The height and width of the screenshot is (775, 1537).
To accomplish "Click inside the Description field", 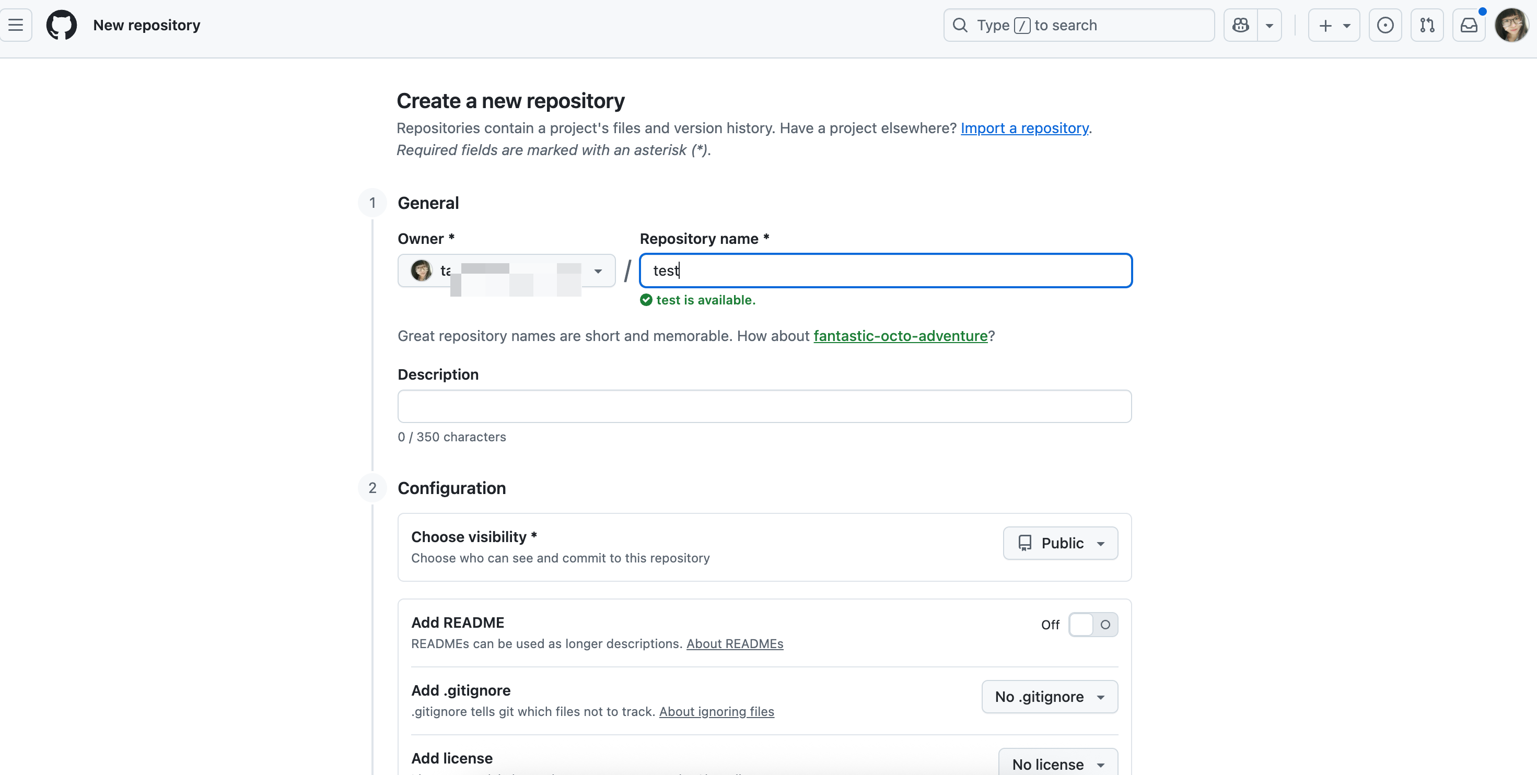I will point(764,406).
